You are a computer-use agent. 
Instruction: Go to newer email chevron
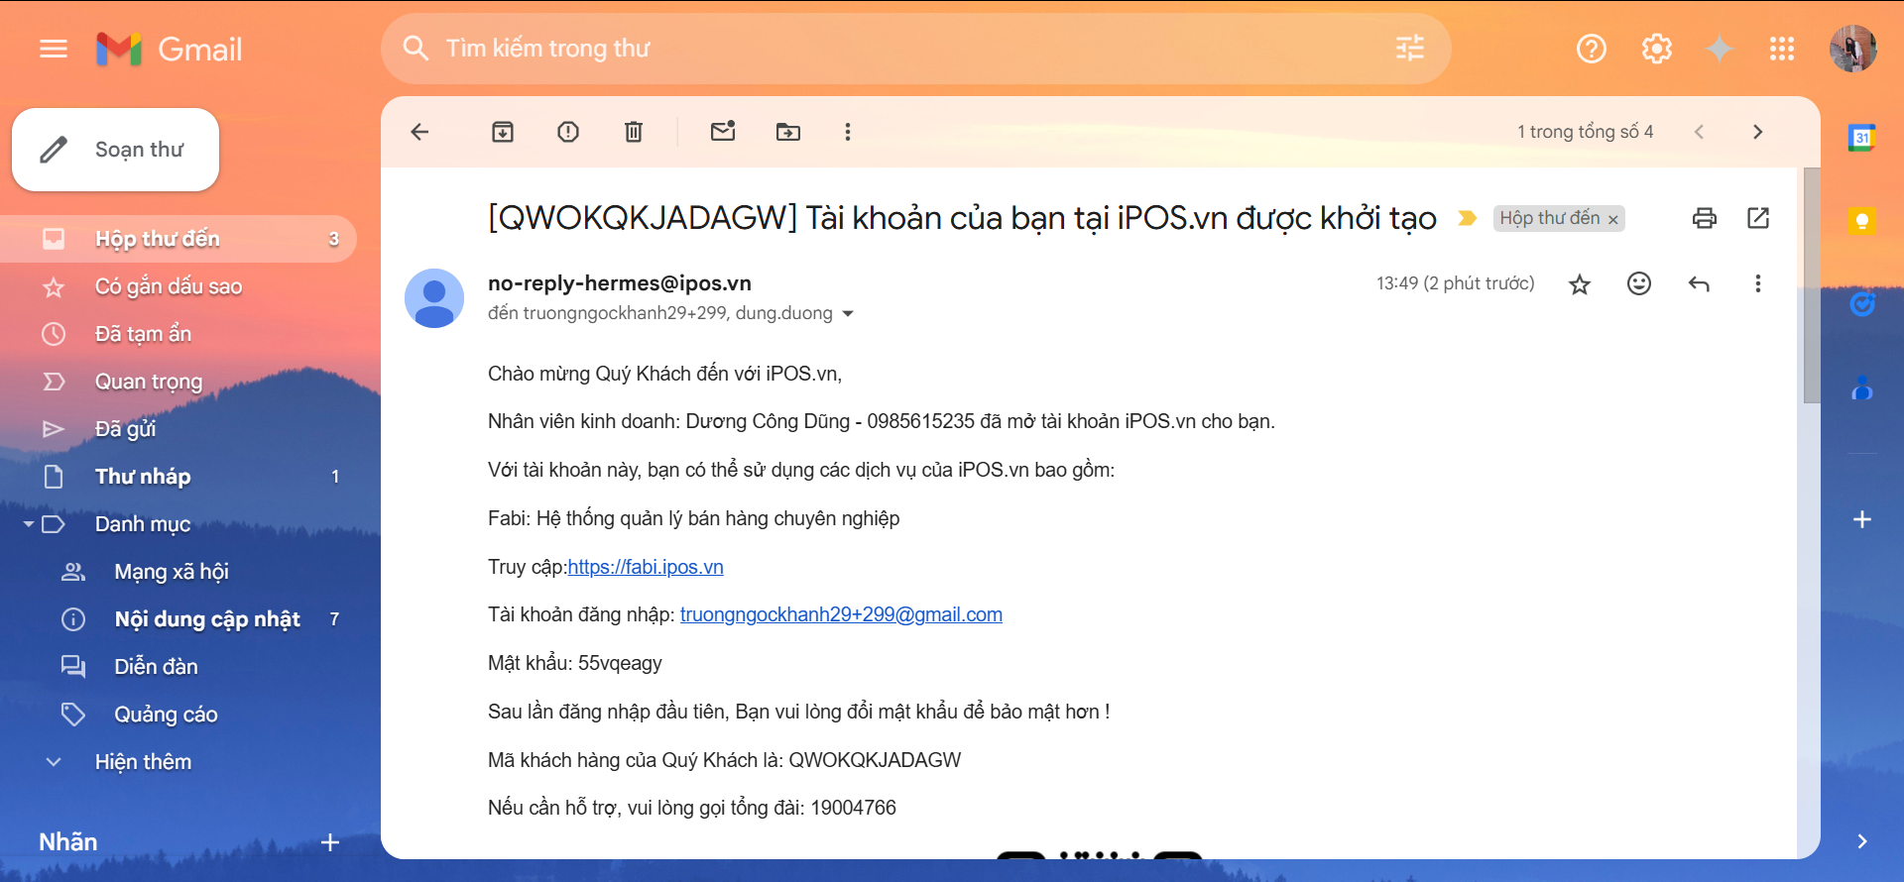click(x=1699, y=132)
